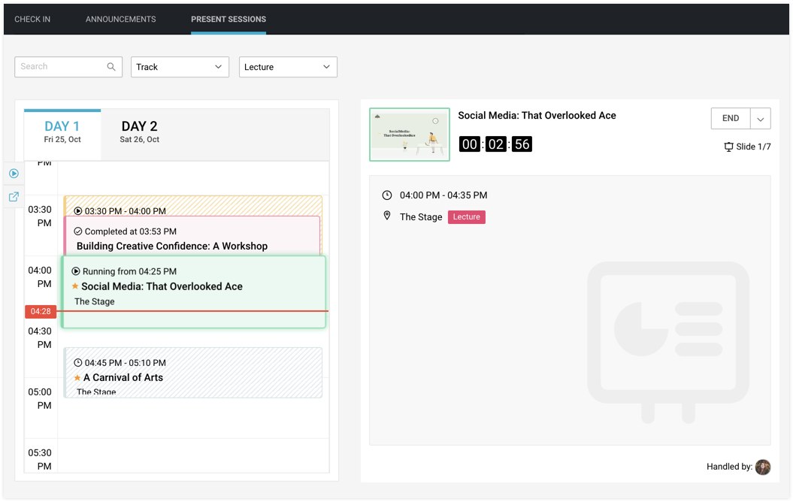This screenshot has height=502, width=793.
Task: Open the Announcements tab
Action: click(x=120, y=19)
